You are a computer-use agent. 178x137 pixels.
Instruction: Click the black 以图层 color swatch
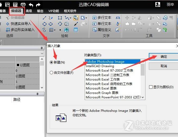click(18, 65)
